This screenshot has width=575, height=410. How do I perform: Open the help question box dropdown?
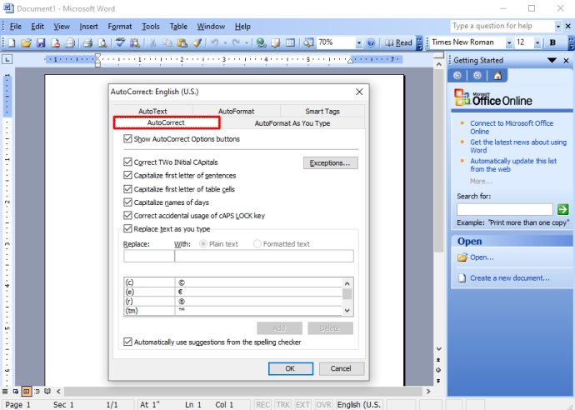[x=557, y=27]
